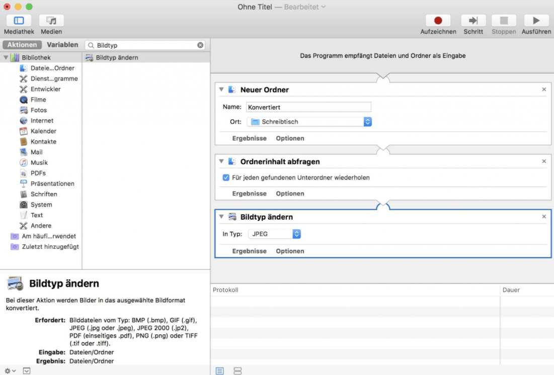Collapse the Neuer Ordner action
The height and width of the screenshot is (375, 554).
[x=221, y=89]
